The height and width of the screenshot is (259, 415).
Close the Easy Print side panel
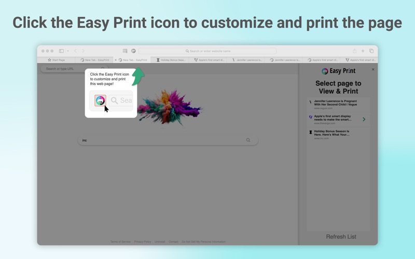tap(373, 69)
